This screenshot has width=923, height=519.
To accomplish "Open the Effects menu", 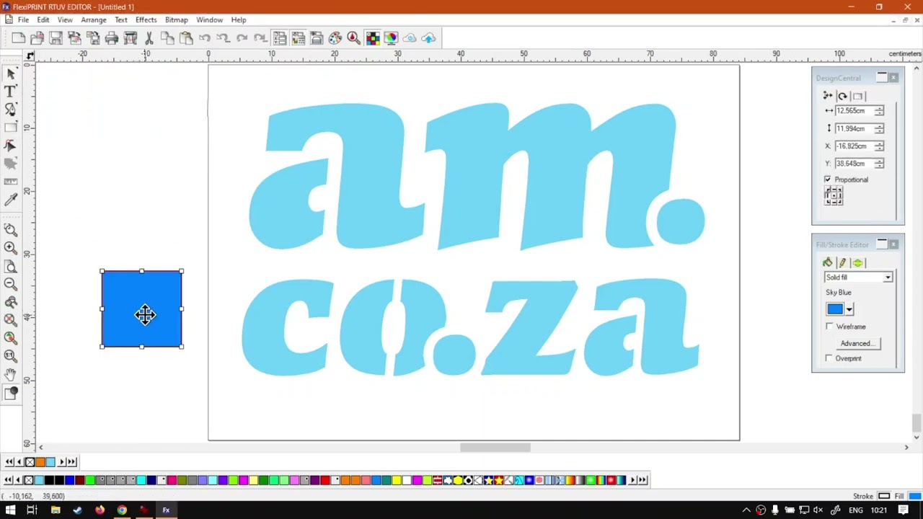I will click(x=146, y=20).
